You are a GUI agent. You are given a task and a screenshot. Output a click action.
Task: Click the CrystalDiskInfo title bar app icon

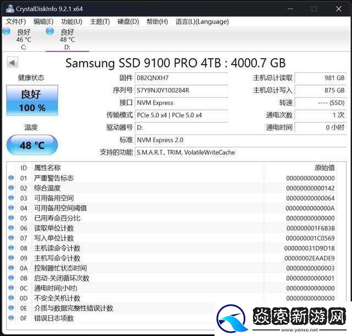[x=10, y=9]
